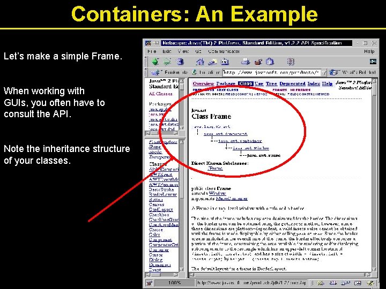Open Navigator from the component bar icon
The image size is (386, 289).
[321, 283]
